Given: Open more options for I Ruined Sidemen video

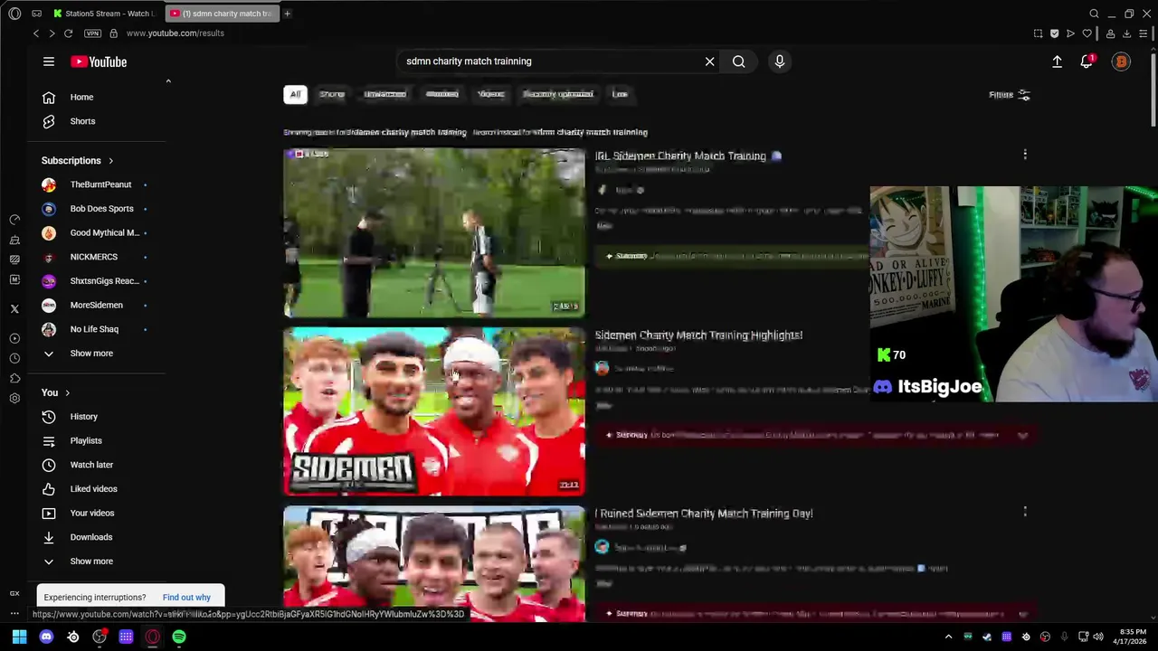Looking at the screenshot, I should 1025,512.
